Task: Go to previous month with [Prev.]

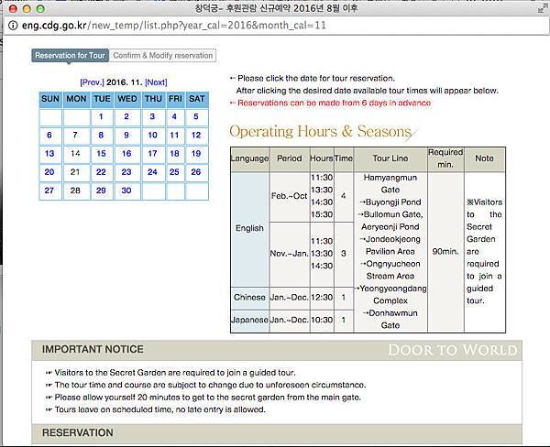Action: point(92,82)
